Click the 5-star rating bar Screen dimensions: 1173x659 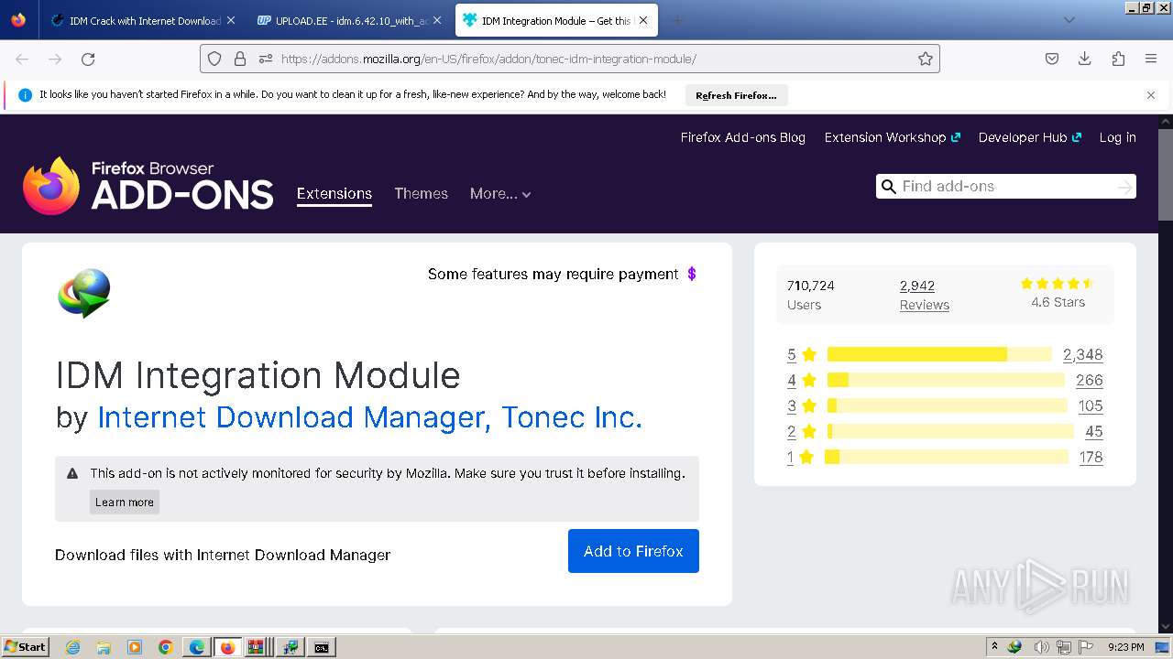[939, 354]
